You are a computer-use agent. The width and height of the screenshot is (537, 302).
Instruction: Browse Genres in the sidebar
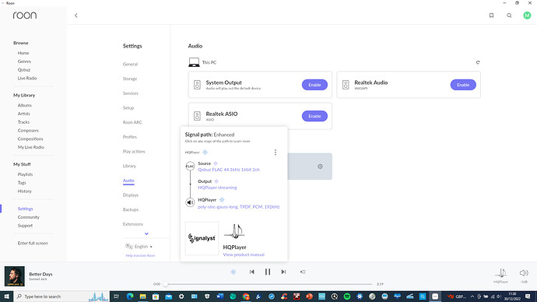[x=24, y=61]
